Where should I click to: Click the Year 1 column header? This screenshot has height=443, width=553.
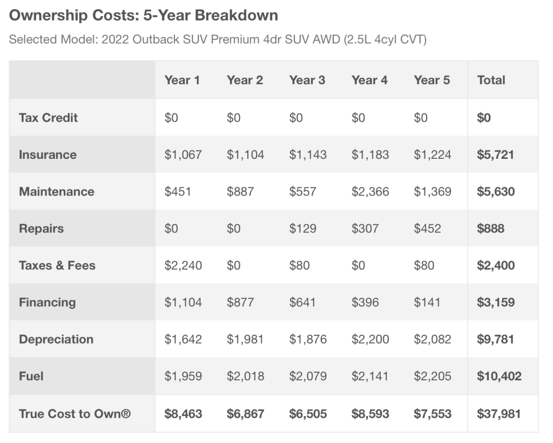click(182, 80)
